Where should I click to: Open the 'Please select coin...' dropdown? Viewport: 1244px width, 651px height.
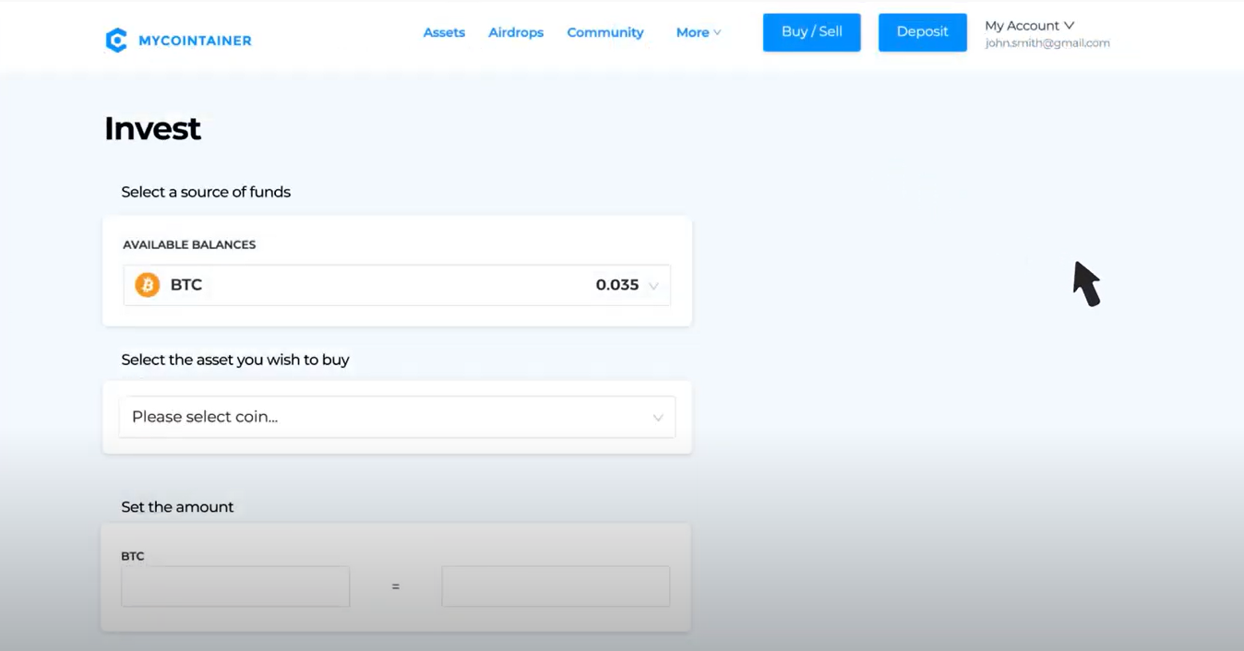click(397, 417)
